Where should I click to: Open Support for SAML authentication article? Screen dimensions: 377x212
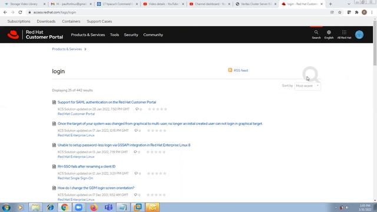point(107,102)
